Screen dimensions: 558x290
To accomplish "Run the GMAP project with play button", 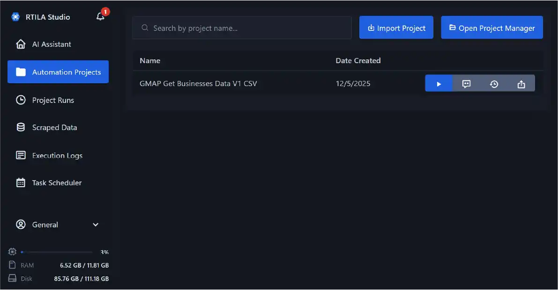I will [439, 84].
